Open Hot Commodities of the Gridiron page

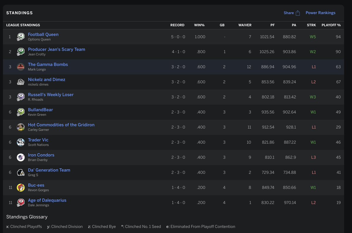[x=61, y=125]
